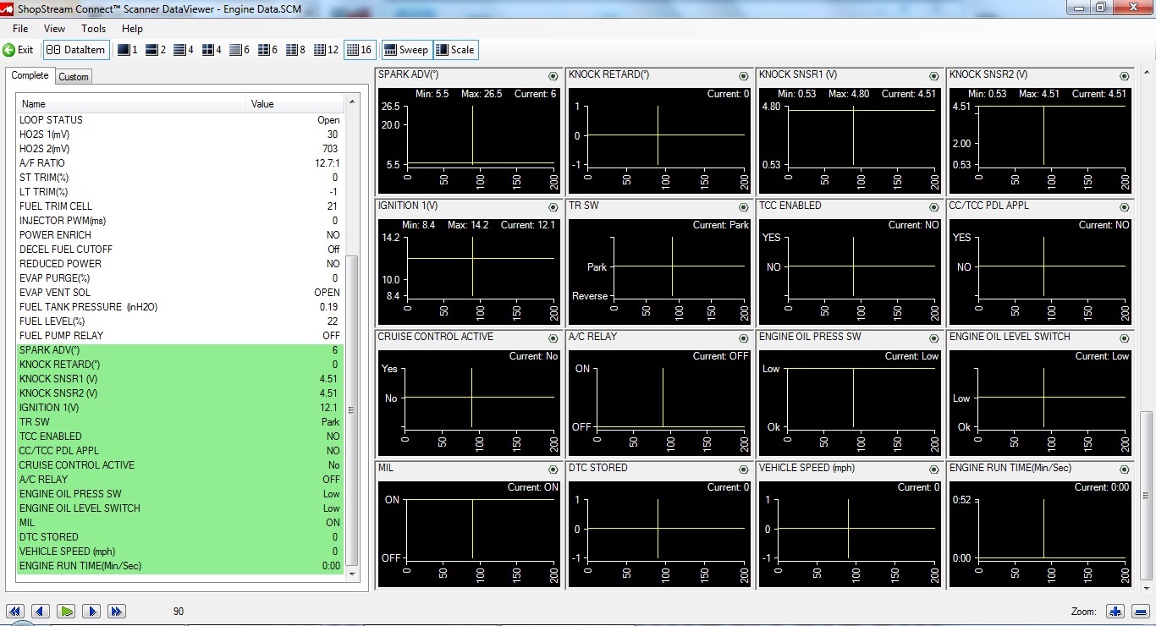
Task: Toggle MIL graph option button
Action: click(553, 469)
